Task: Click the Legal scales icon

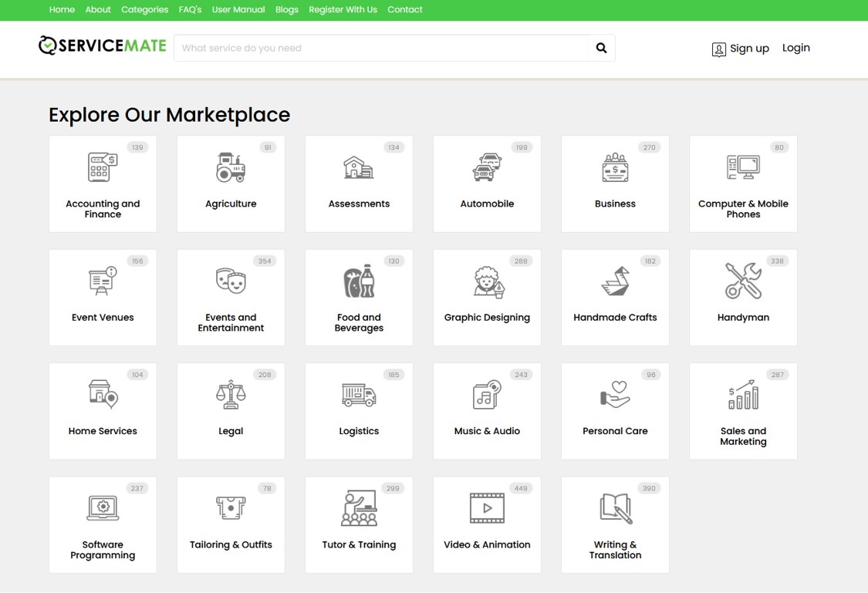Action: (231, 393)
